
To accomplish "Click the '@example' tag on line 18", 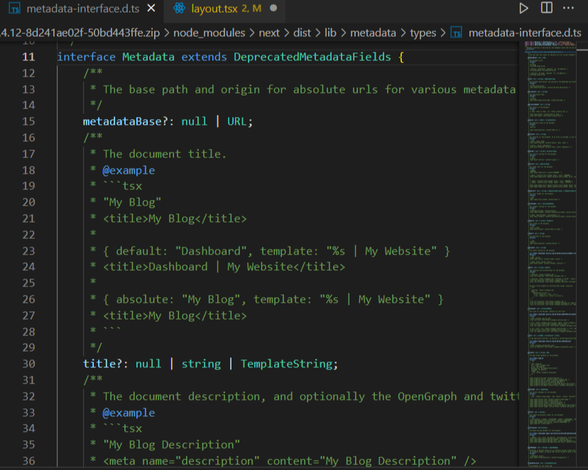I will pyautogui.click(x=129, y=170).
